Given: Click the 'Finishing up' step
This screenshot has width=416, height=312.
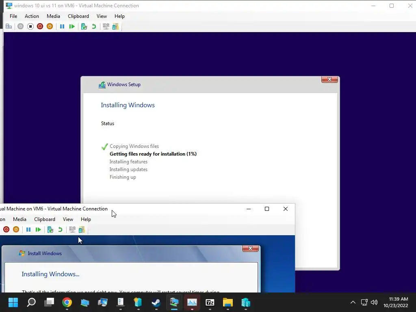Looking at the screenshot, I should (123, 177).
